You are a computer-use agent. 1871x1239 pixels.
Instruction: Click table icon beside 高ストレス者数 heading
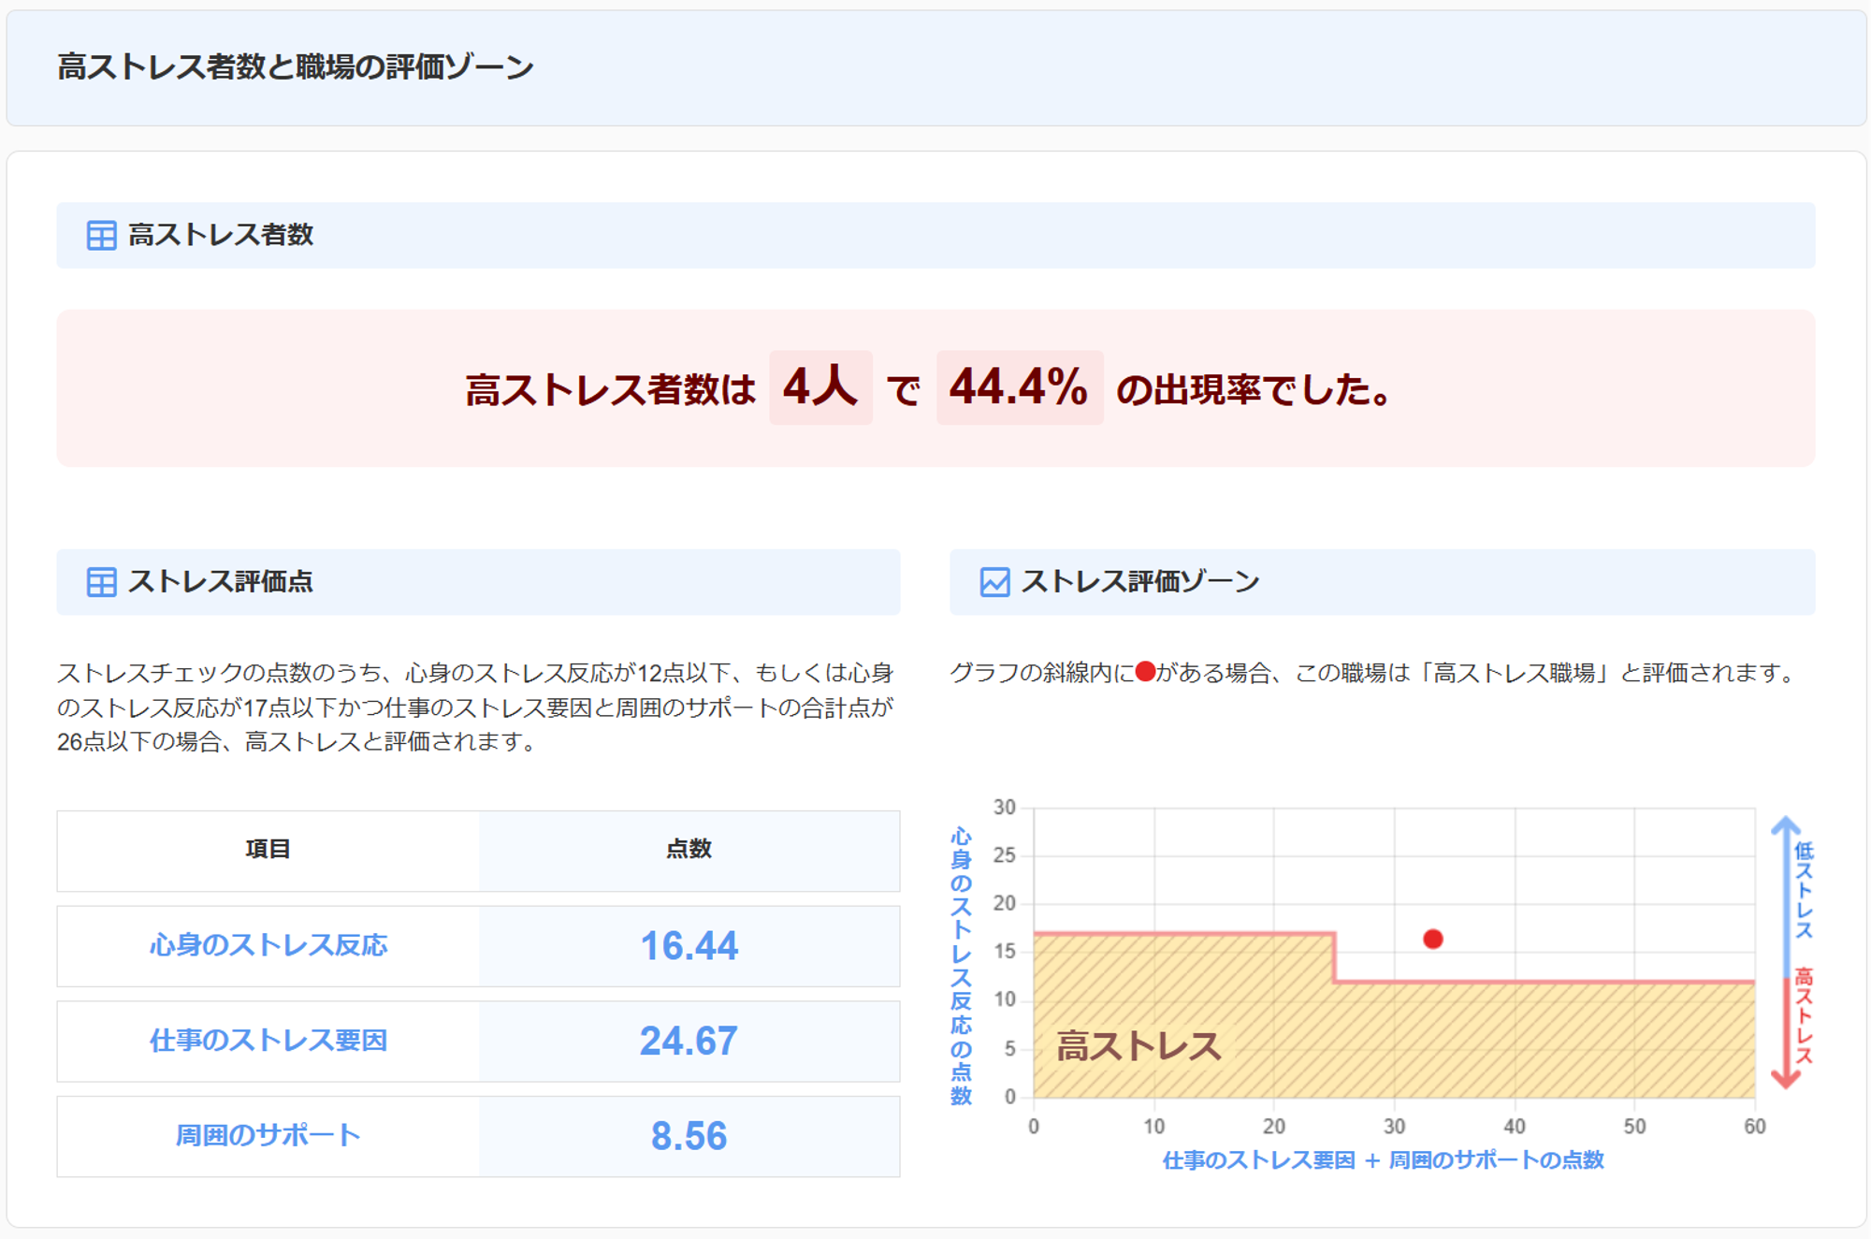click(x=101, y=235)
